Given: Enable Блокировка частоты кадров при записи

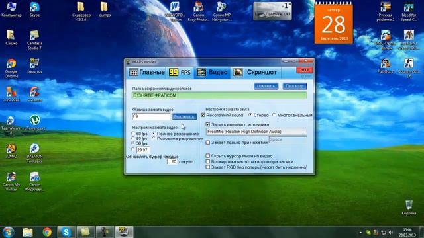Looking at the screenshot, I should tap(207, 161).
